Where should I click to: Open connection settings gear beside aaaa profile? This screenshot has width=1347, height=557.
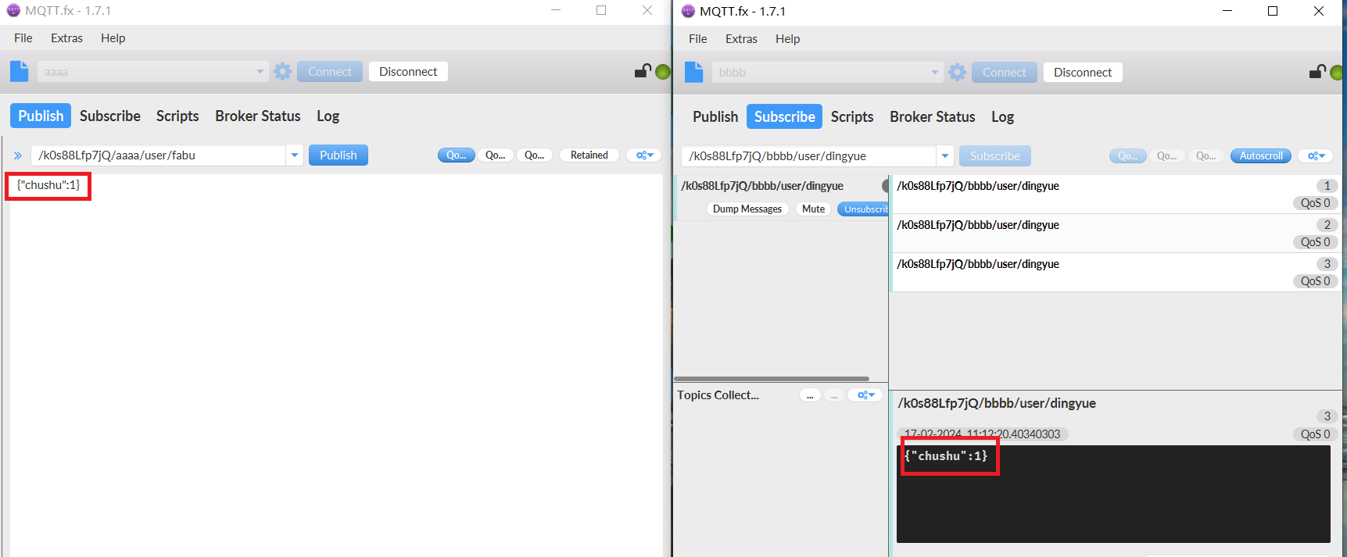click(282, 72)
